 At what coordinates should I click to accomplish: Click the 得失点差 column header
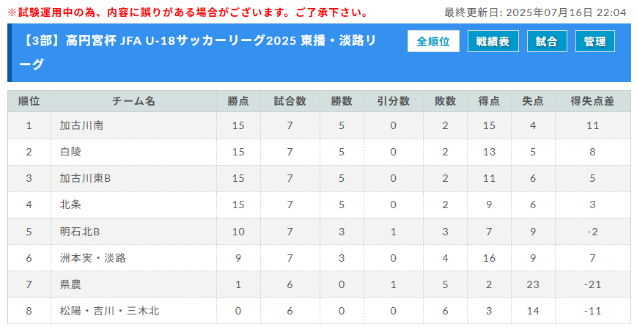592,101
